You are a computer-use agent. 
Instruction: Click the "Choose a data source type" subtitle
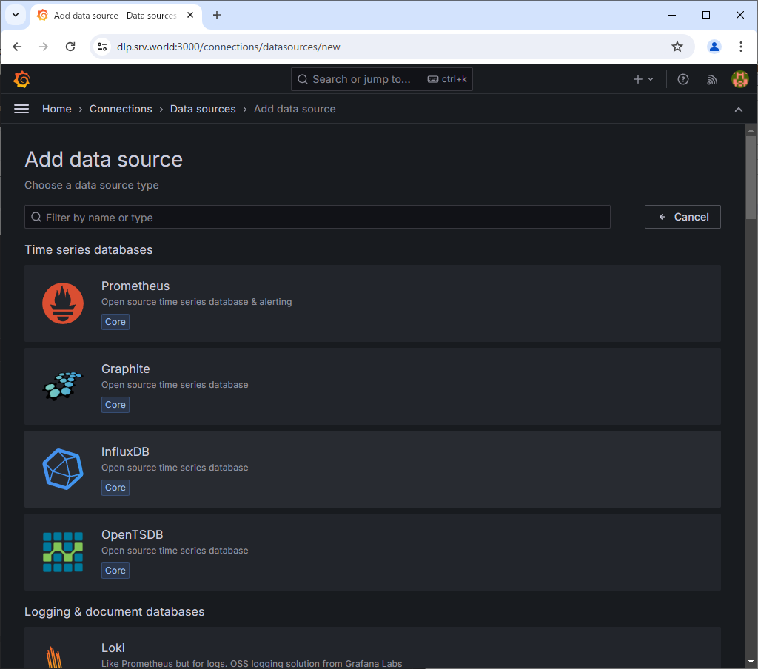[x=92, y=186]
